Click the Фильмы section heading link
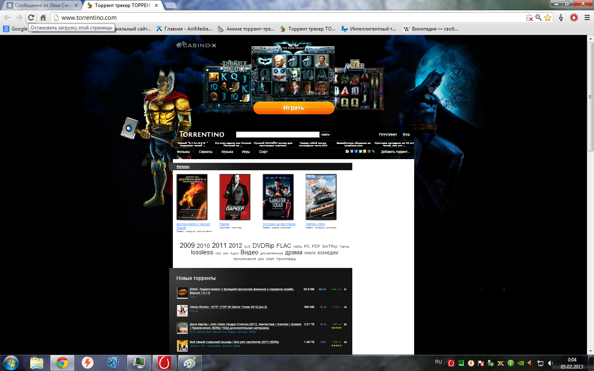Image resolution: width=594 pixels, height=371 pixels. tap(183, 167)
